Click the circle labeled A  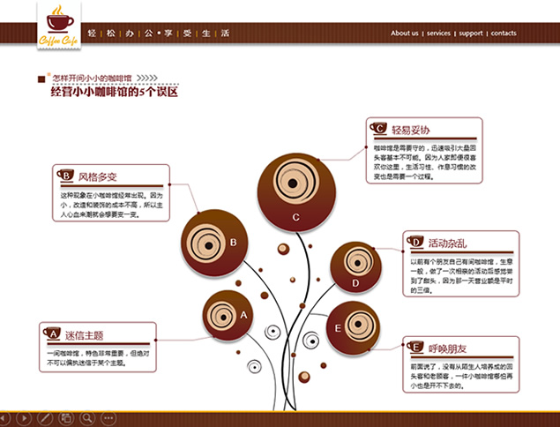tap(228, 316)
